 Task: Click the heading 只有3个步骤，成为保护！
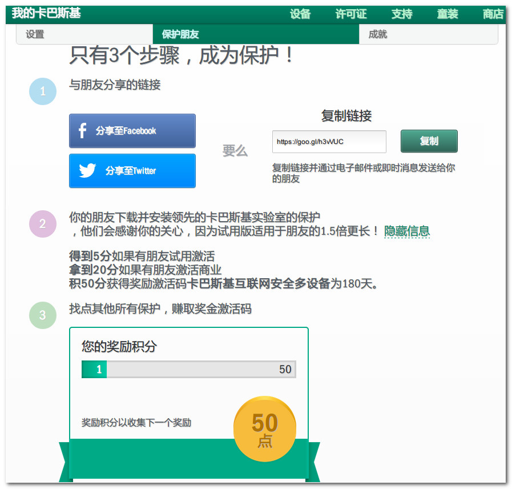(x=182, y=55)
